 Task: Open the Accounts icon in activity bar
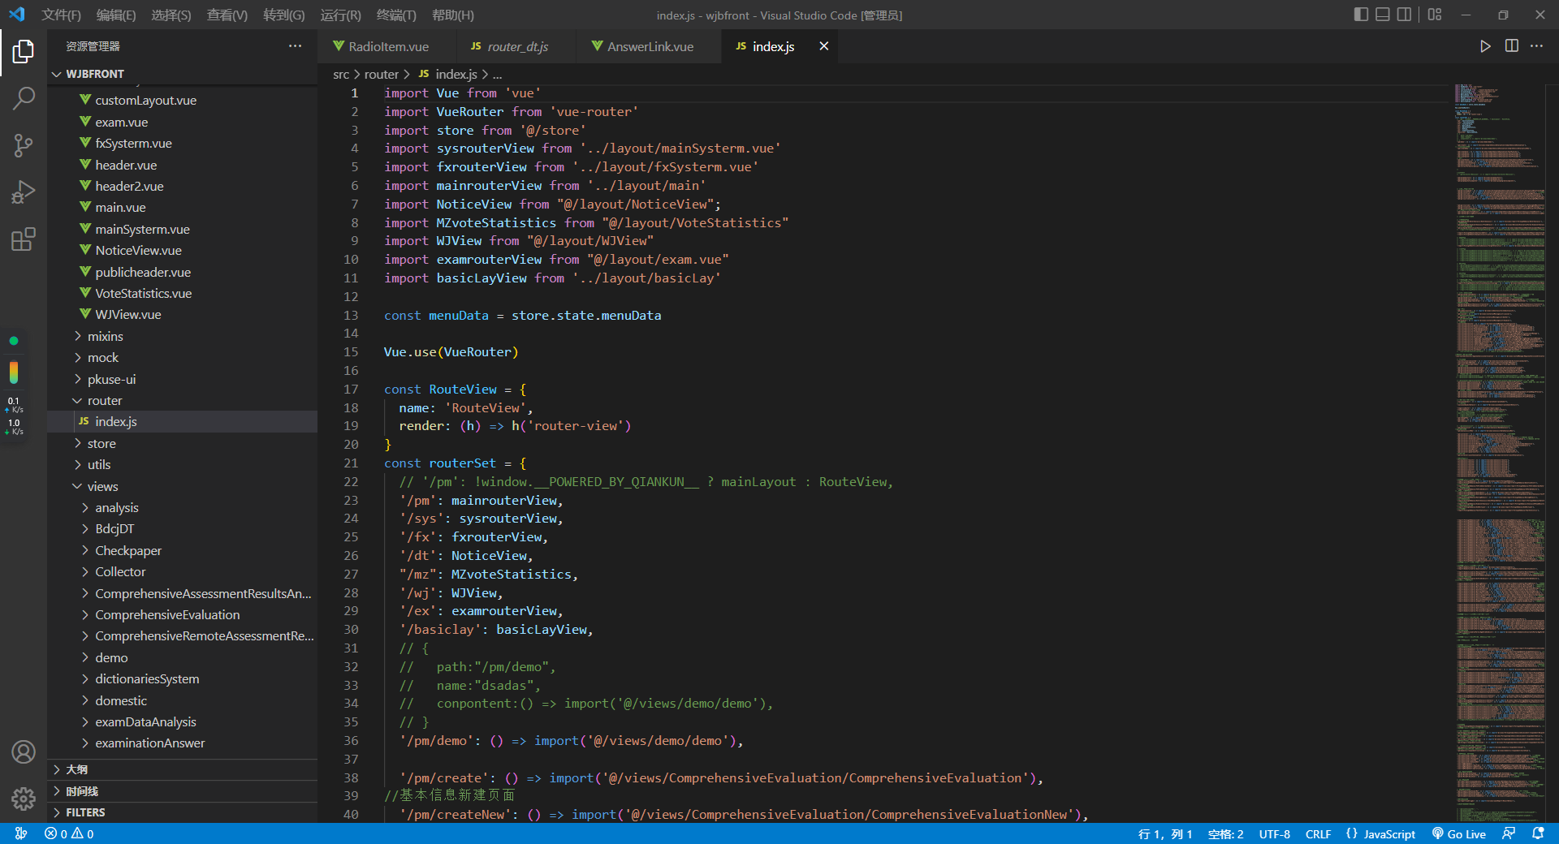(24, 752)
